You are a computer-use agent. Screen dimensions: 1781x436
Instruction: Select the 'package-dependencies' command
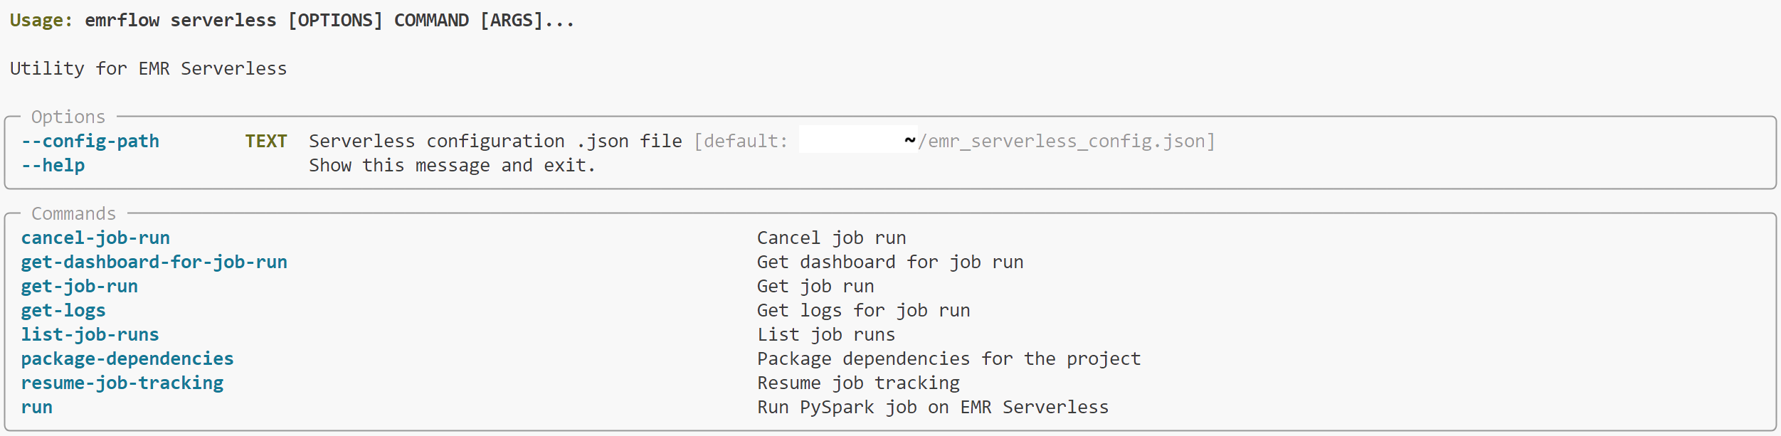[127, 359]
